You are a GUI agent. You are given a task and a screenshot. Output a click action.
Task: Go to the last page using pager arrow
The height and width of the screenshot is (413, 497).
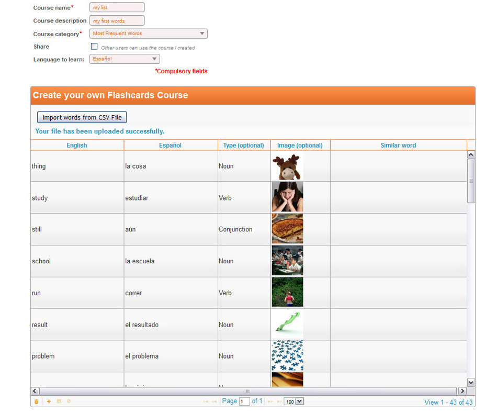point(279,401)
